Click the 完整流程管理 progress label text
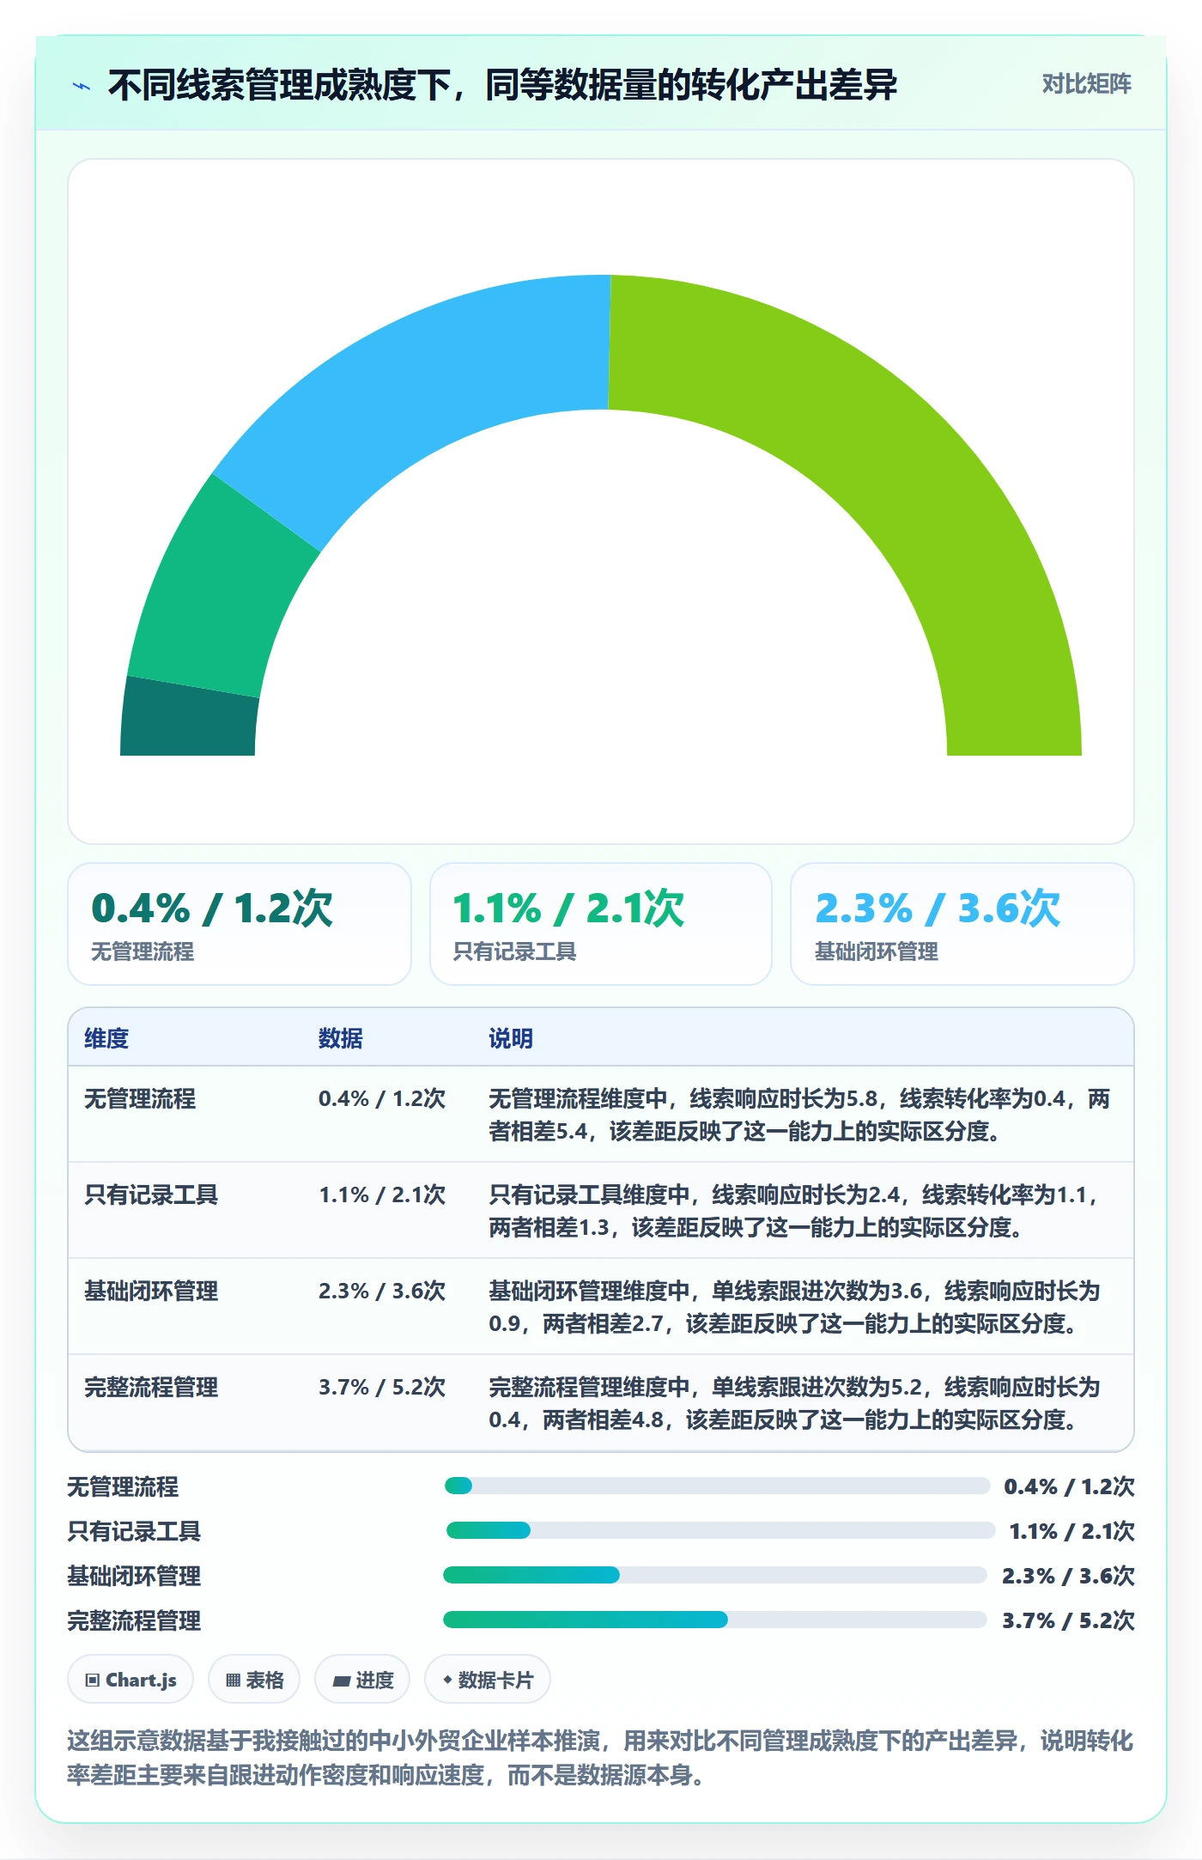Screen dimensions: 1202x1860 tap(134, 1620)
